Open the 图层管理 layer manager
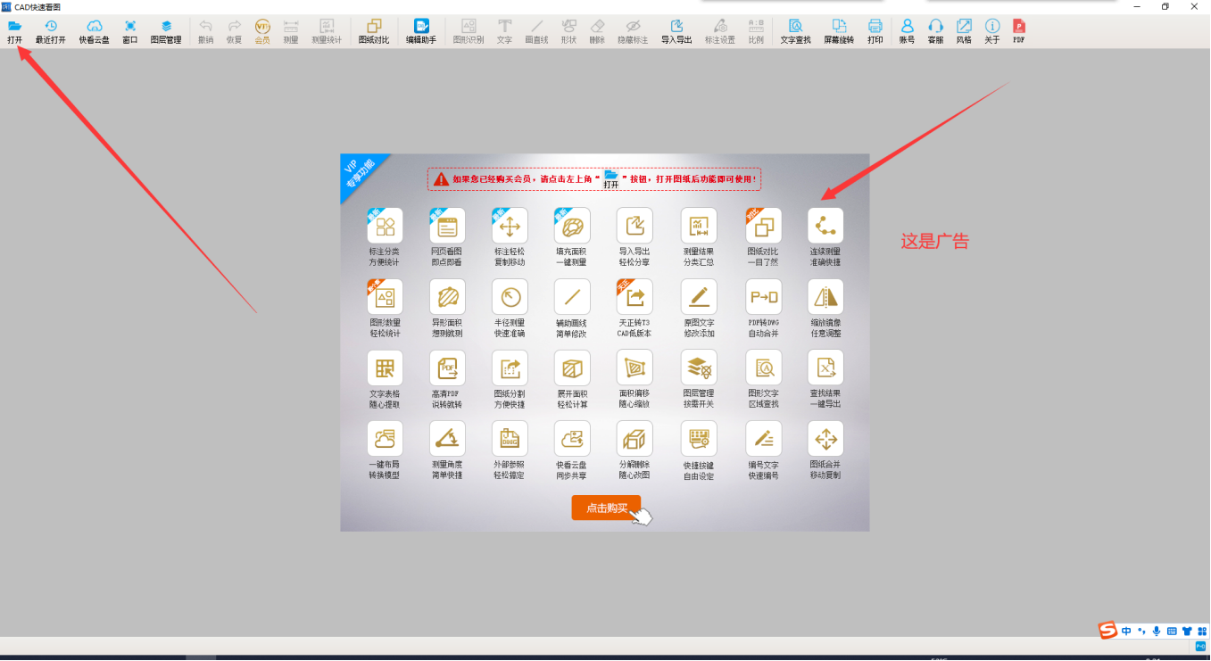 pyautogui.click(x=166, y=27)
